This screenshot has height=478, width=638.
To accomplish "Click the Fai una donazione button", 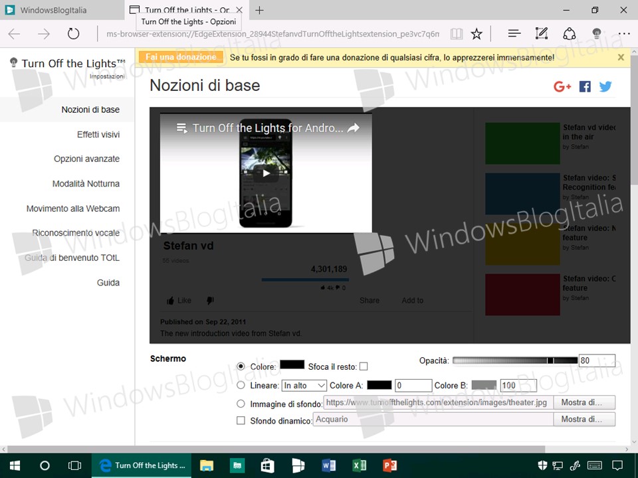I will (181, 57).
